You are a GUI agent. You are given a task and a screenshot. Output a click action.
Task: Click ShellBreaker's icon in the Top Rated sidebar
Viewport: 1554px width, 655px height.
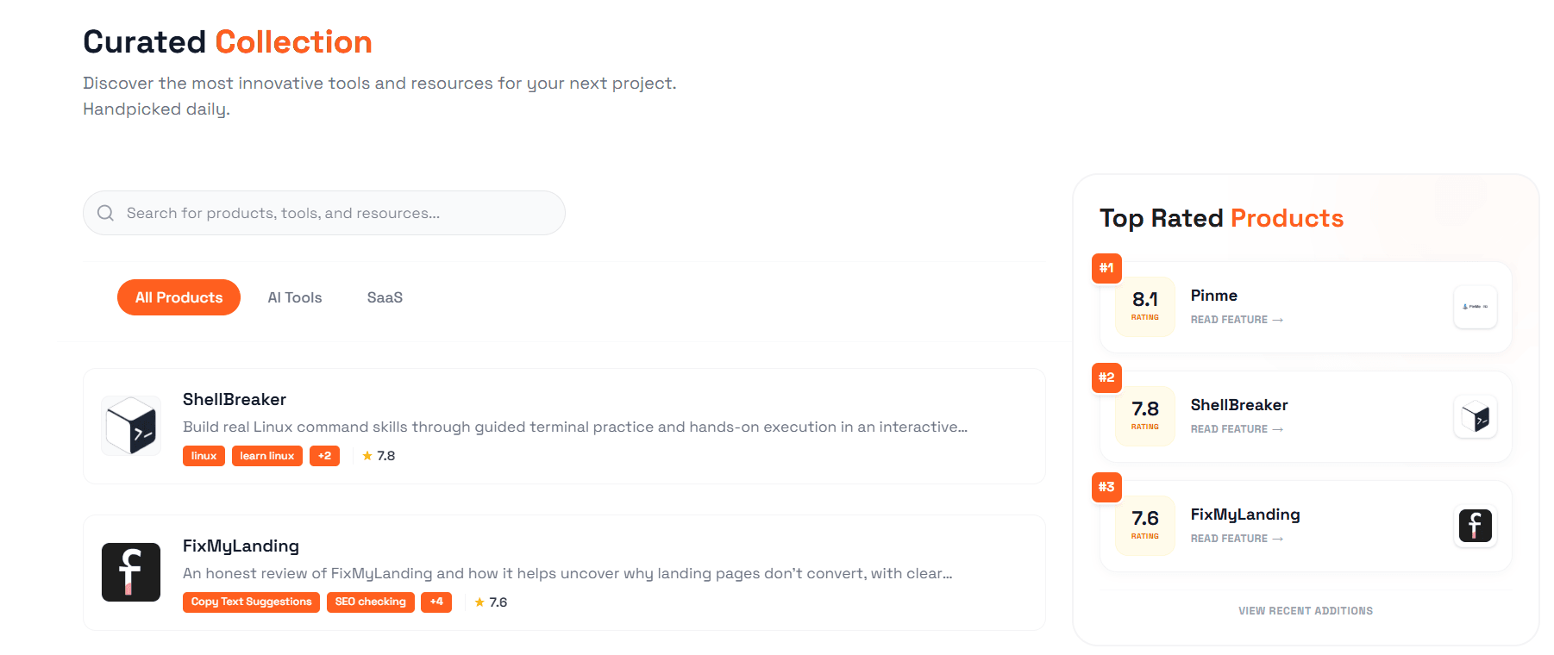tap(1475, 416)
